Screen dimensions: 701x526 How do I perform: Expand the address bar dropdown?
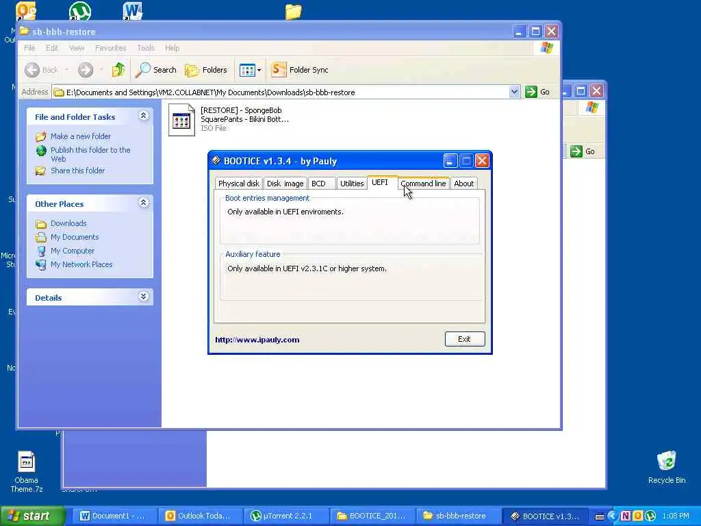(514, 92)
